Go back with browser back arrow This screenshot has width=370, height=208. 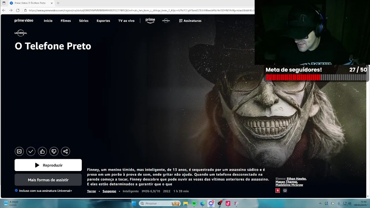click(4, 10)
